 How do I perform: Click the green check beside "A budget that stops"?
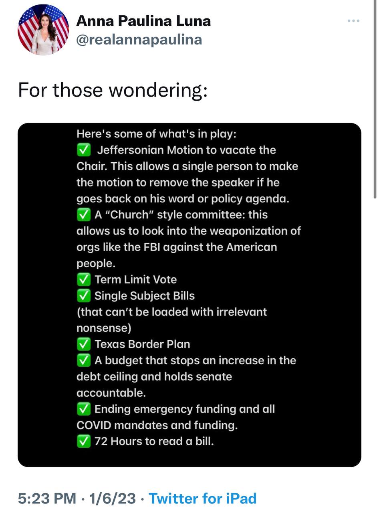(83, 360)
